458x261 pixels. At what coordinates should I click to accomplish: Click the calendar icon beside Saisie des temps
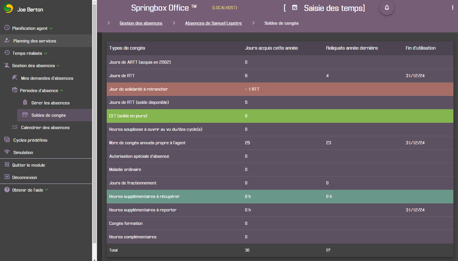coord(295,7)
